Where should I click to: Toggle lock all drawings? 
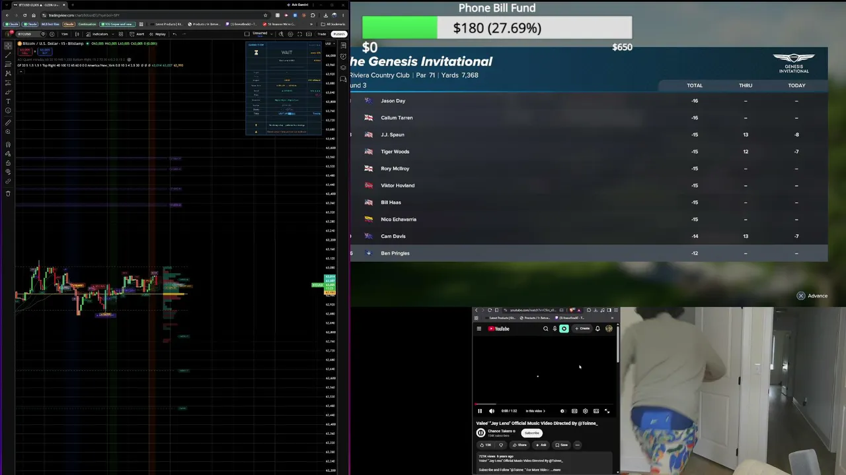[x=8, y=163]
